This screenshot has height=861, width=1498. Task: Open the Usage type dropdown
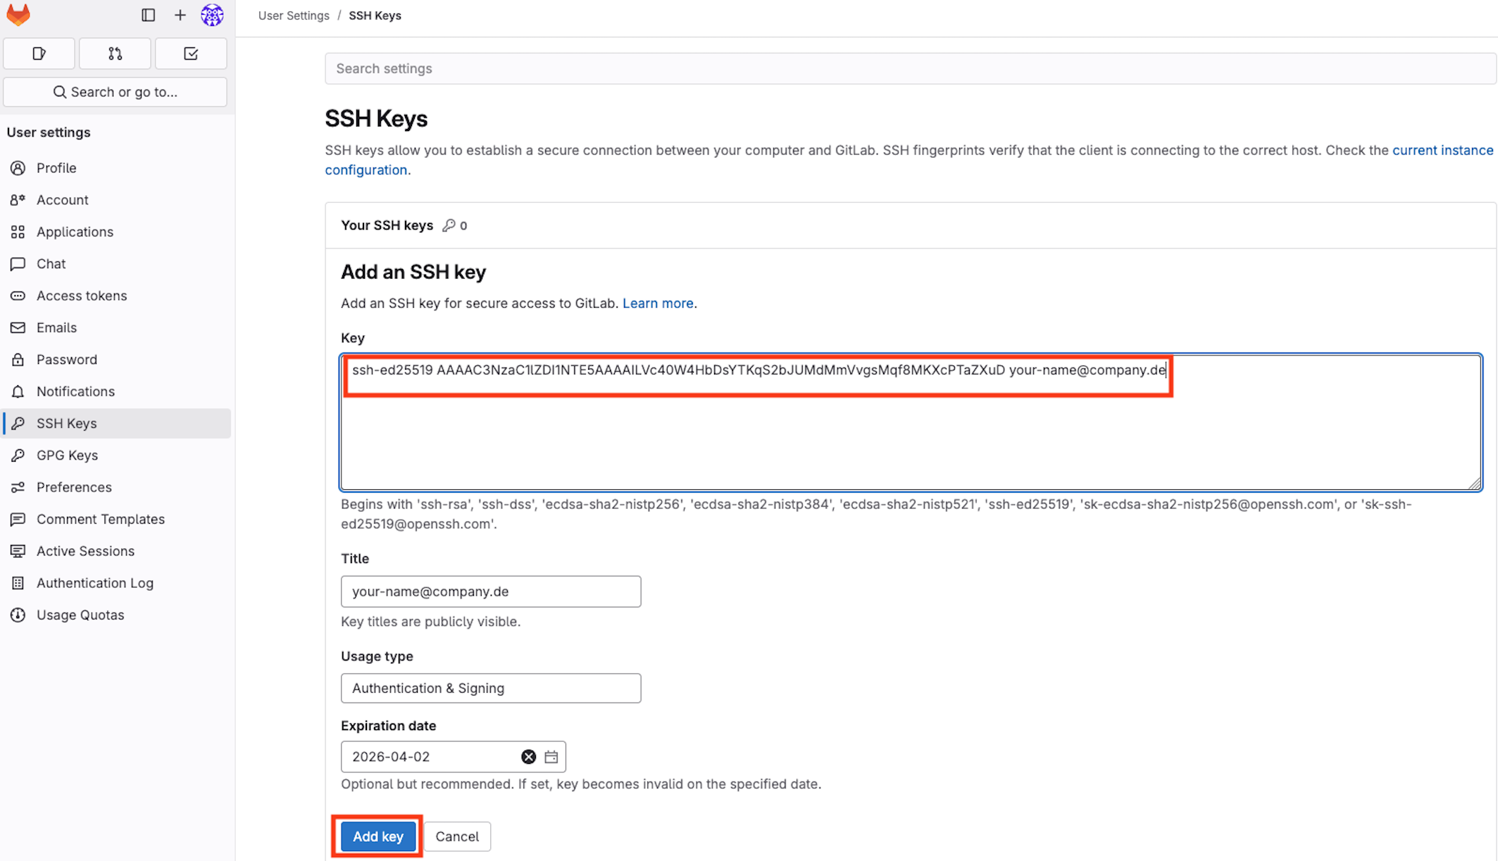[x=491, y=688]
